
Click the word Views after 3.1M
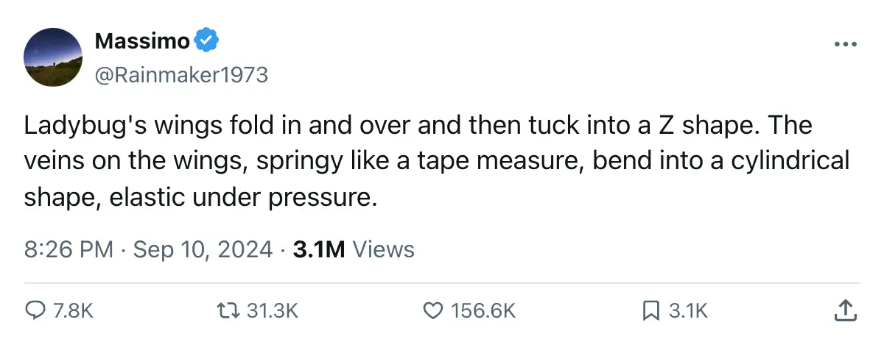[x=383, y=249]
